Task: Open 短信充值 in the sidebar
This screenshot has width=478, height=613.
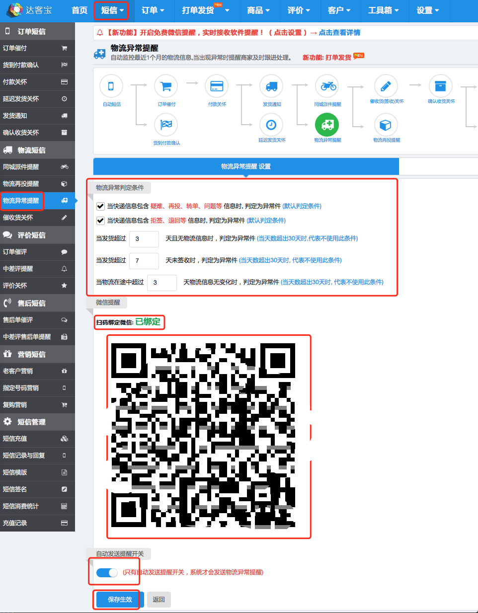Action: point(37,439)
